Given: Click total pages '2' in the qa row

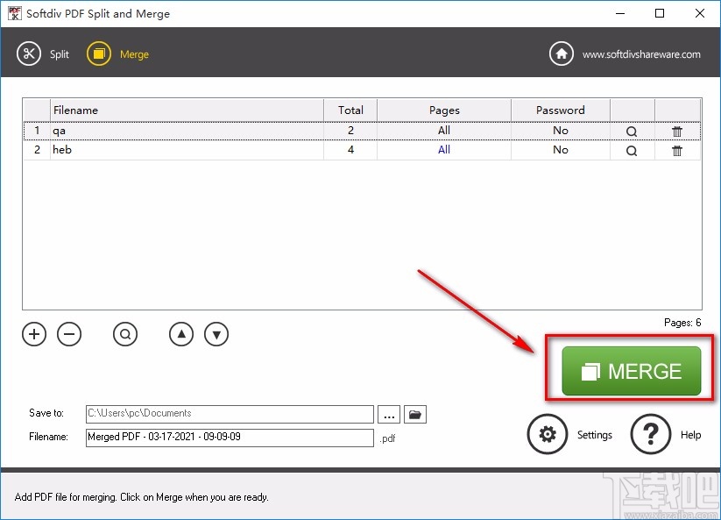Looking at the screenshot, I should (x=350, y=131).
